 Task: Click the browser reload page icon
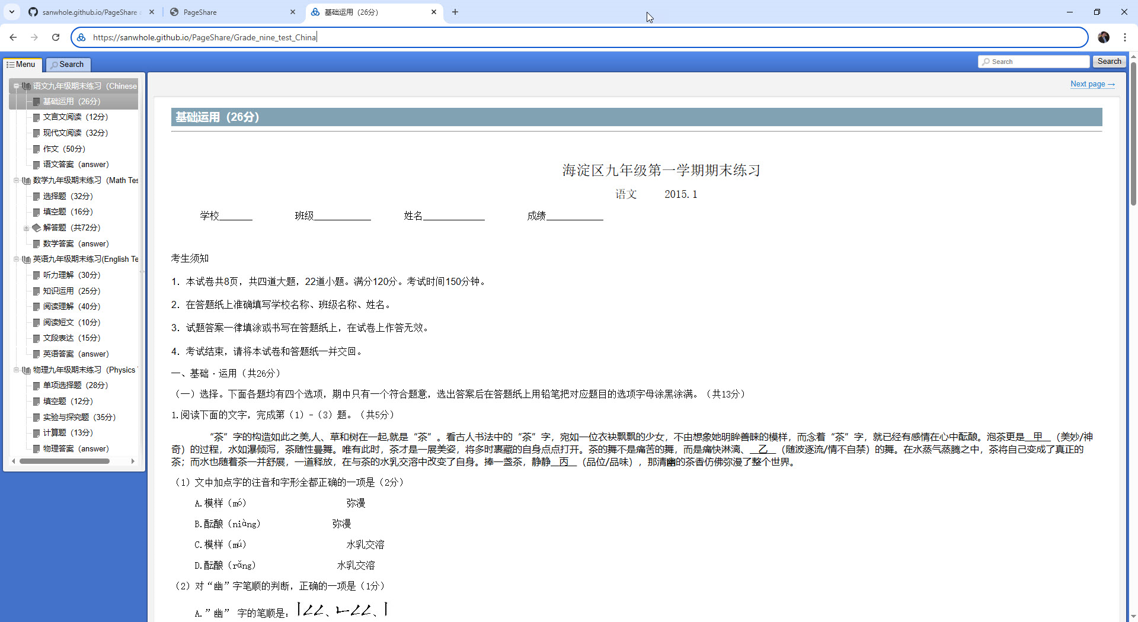[x=56, y=37]
